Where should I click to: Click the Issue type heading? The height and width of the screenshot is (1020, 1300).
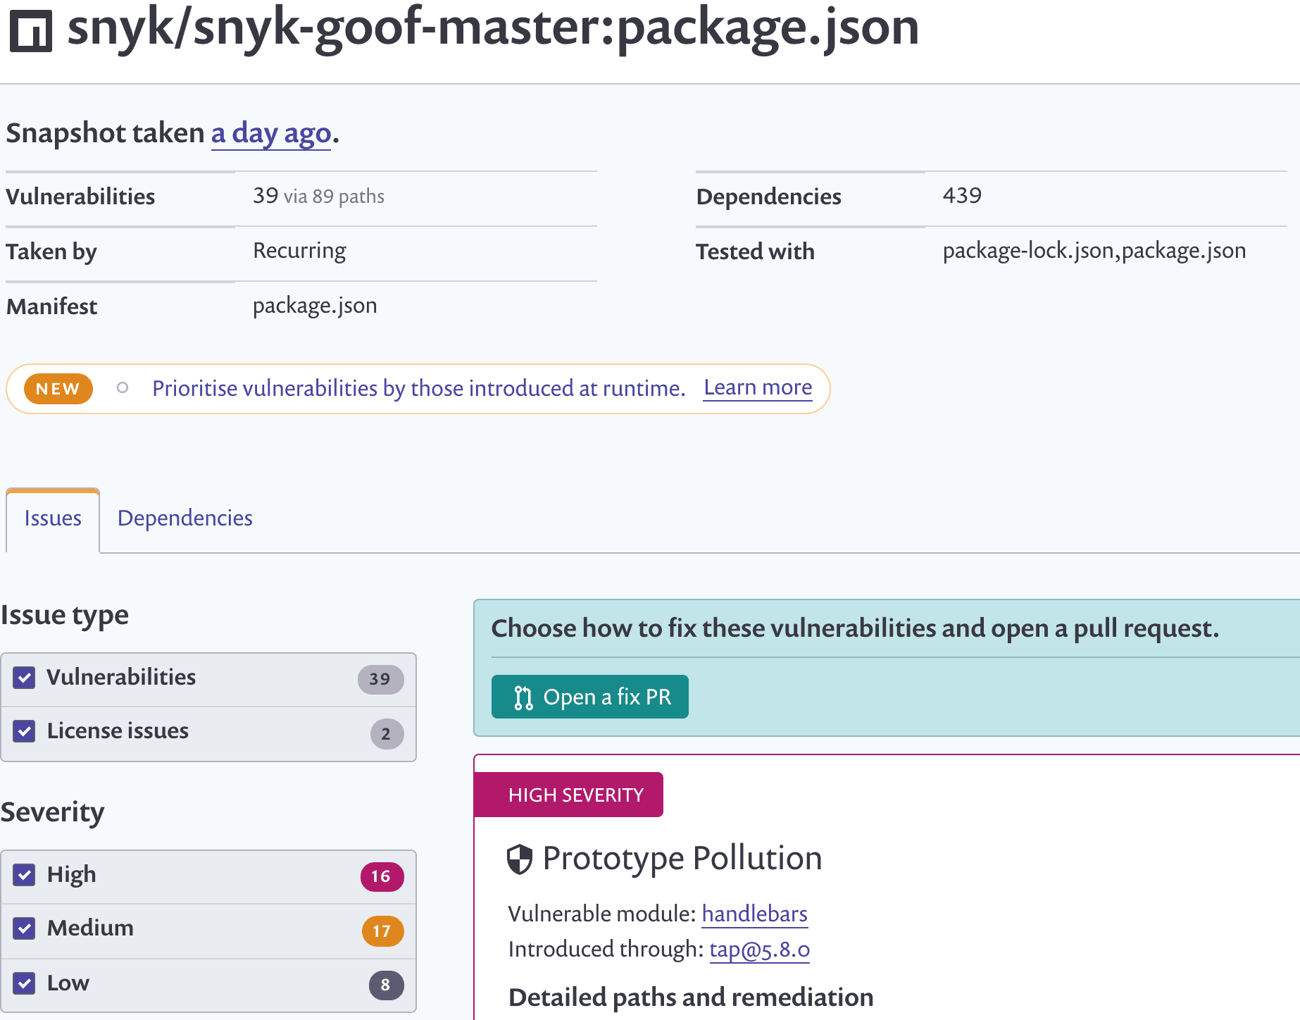[x=65, y=615]
